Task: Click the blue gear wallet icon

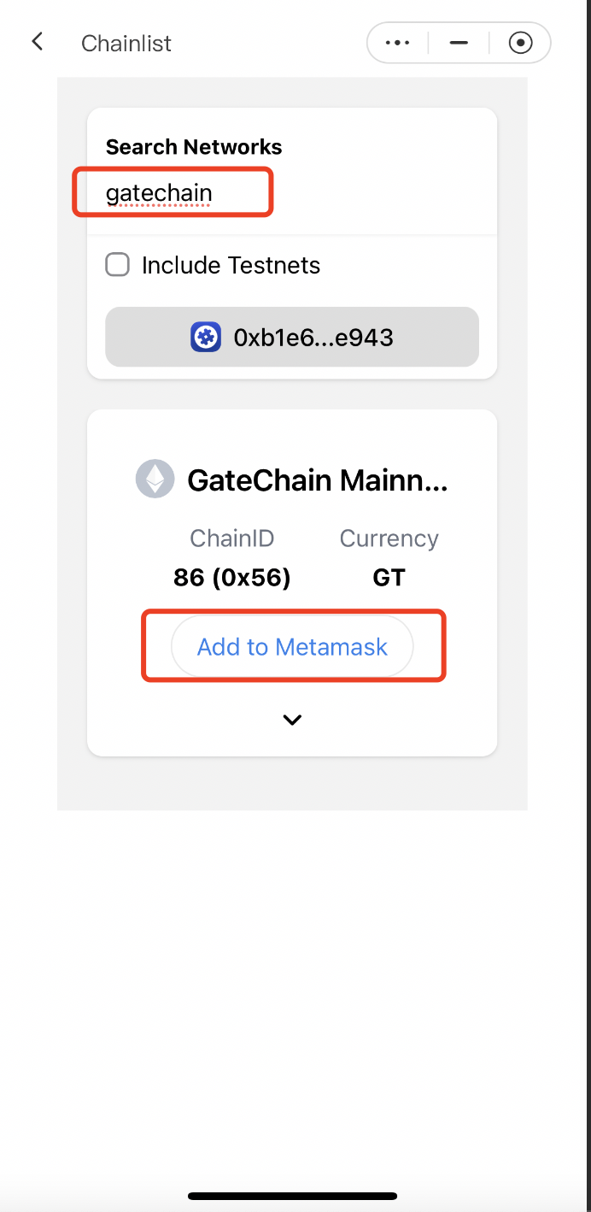Action: pos(206,337)
